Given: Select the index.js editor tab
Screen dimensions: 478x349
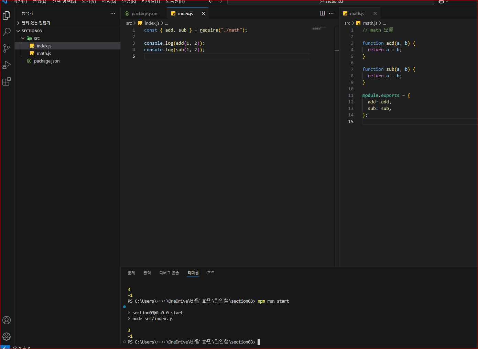Looking at the screenshot, I should [187, 13].
